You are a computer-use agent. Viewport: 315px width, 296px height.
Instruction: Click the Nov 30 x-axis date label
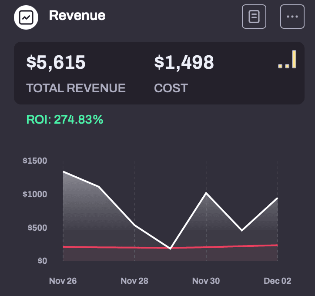206,281
